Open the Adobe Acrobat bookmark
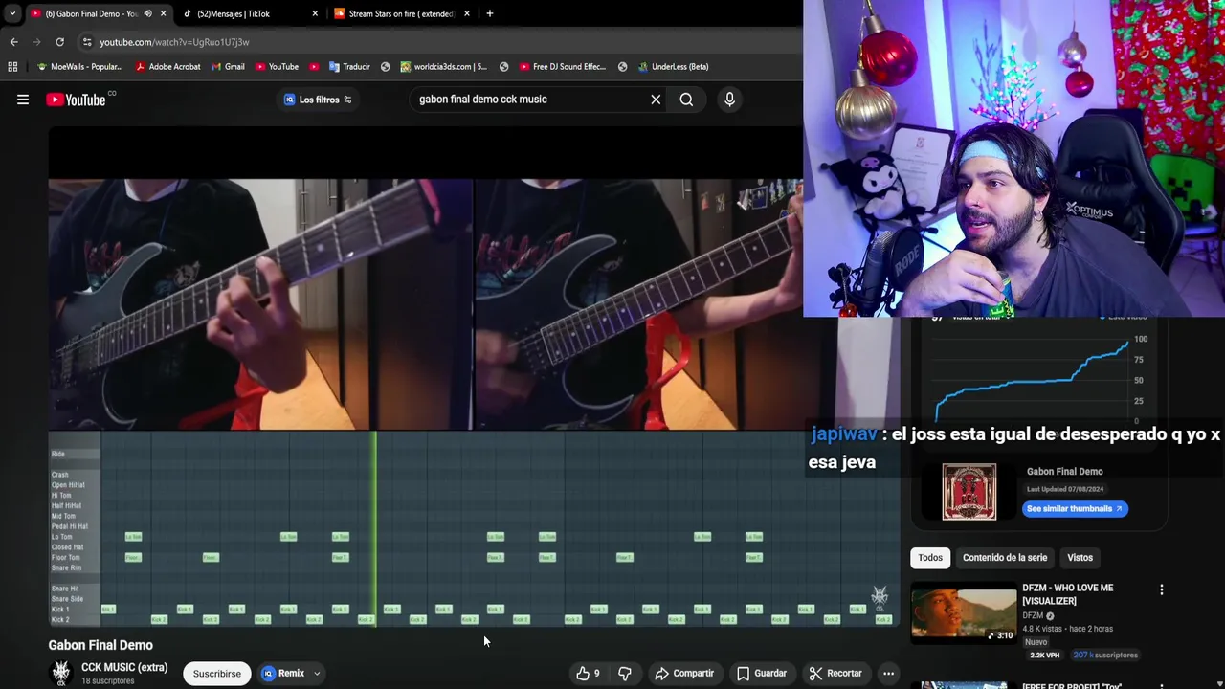 [x=167, y=67]
